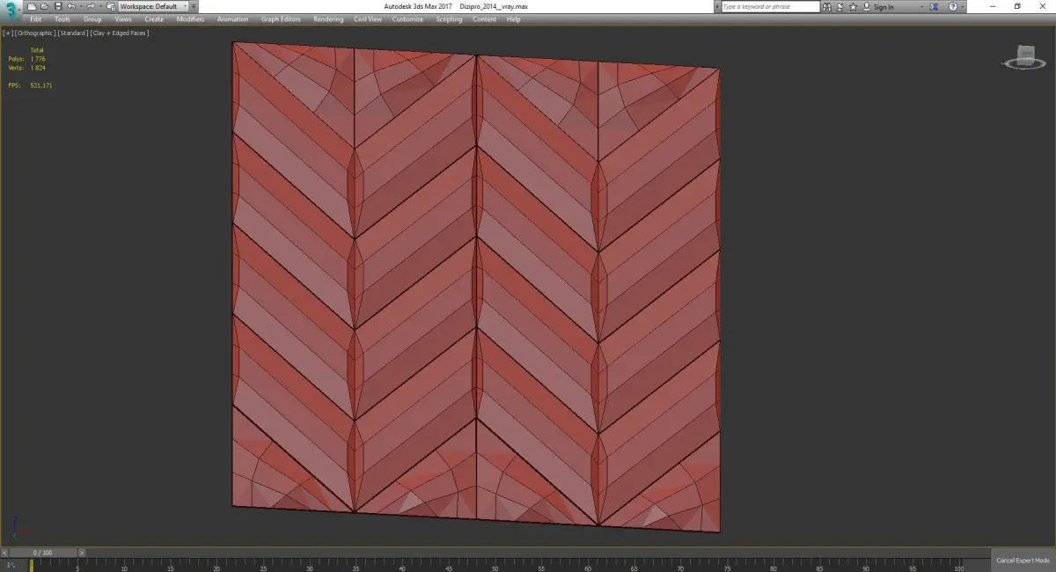Click the Set Project Folder icon
The image size is (1056, 572).
(112, 6)
